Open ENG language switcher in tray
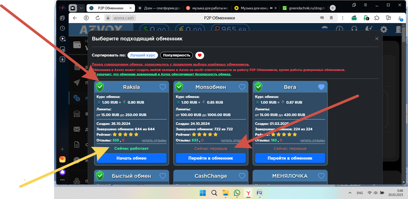The height and width of the screenshot is (199, 408). point(360,193)
